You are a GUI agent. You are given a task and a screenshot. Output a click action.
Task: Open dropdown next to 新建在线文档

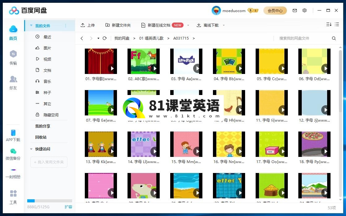[x=188, y=25]
